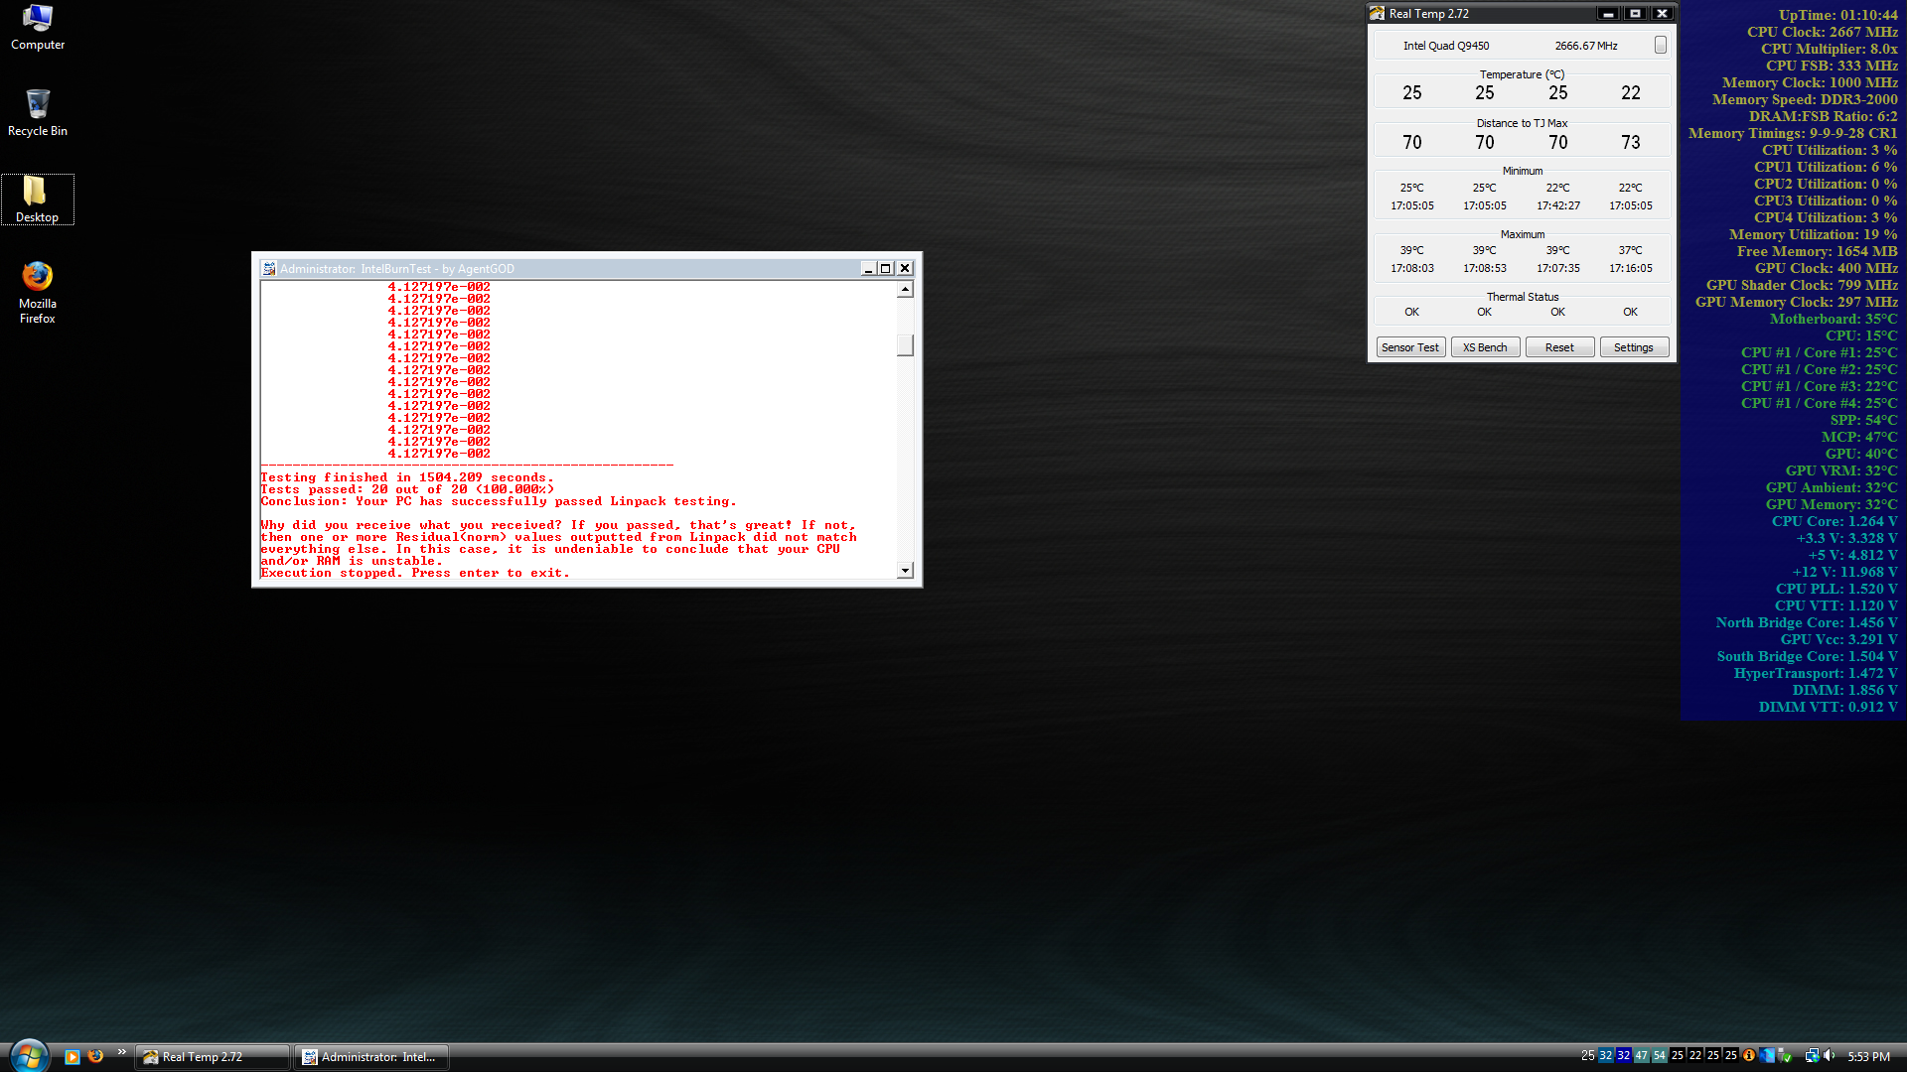This screenshot has width=1907, height=1072.
Task: Click 'Free Memory: 1654 MB' sidebar entry
Action: click(x=1817, y=251)
